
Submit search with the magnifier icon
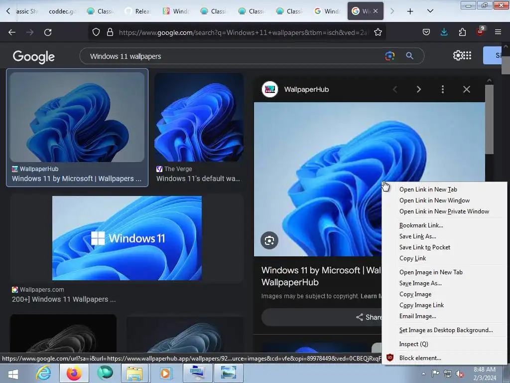point(409,56)
